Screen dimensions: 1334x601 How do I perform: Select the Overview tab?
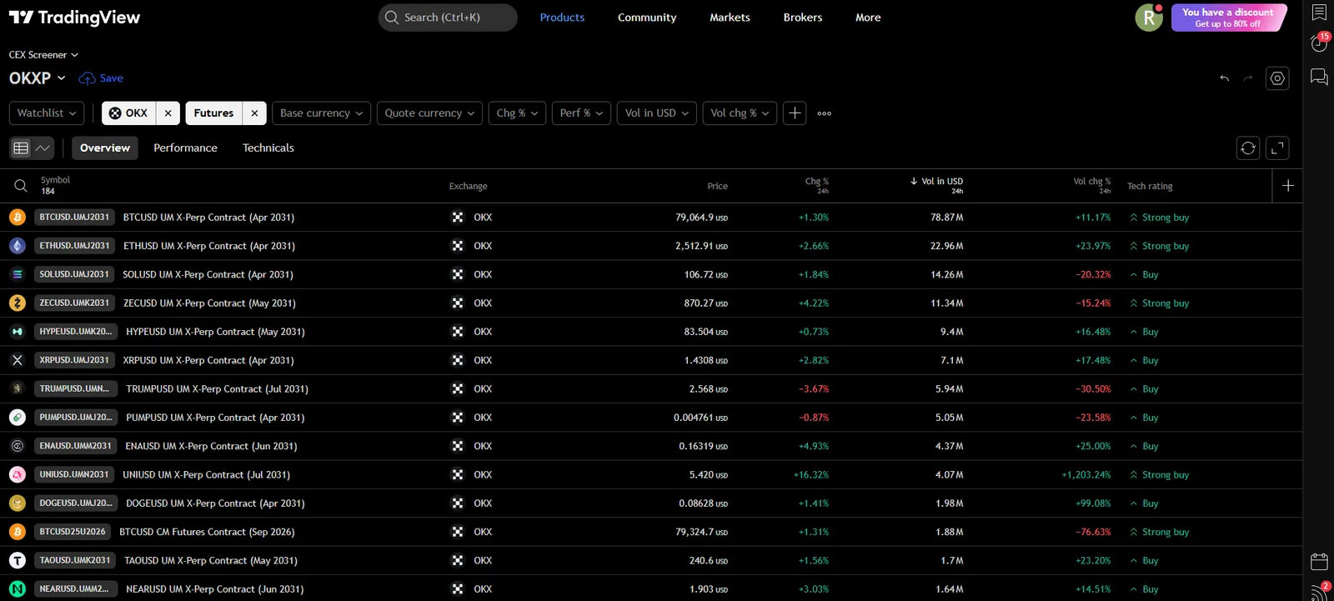point(105,148)
